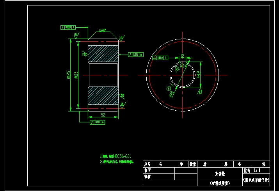Select the 比例 scale label cell
The height and width of the screenshot is (191, 279).
(247, 171)
